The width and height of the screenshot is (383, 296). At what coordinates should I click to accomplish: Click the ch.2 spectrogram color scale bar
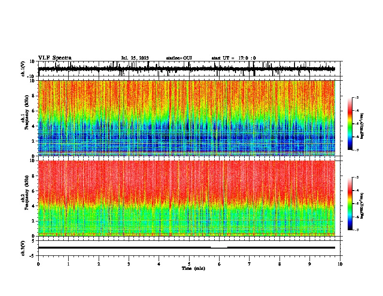click(350, 204)
